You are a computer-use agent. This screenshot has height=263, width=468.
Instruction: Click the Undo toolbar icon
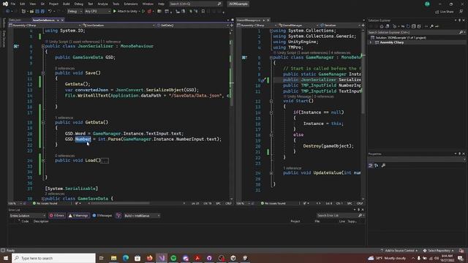click(50, 12)
